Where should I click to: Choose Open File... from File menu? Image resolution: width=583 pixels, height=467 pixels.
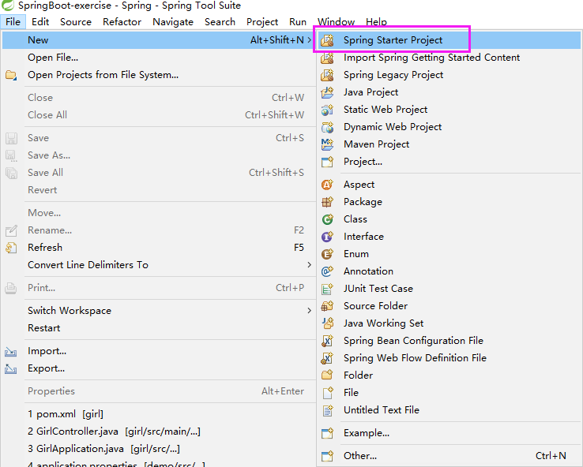point(159,58)
